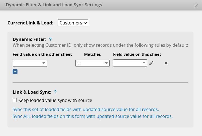Close the sync settings dialog
The height and width of the screenshot is (136, 202).
point(196,5)
